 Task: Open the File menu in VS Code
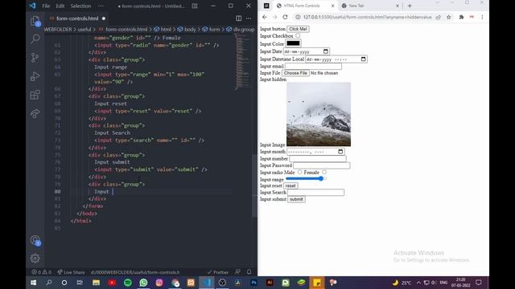46,6
